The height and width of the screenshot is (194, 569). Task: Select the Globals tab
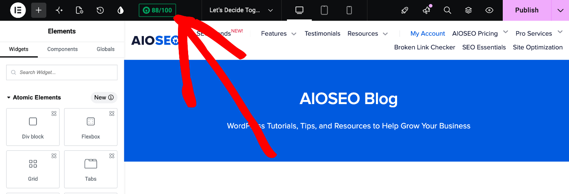tap(106, 49)
